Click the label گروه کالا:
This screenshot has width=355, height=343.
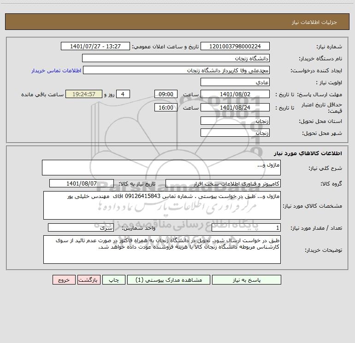[x=331, y=184]
